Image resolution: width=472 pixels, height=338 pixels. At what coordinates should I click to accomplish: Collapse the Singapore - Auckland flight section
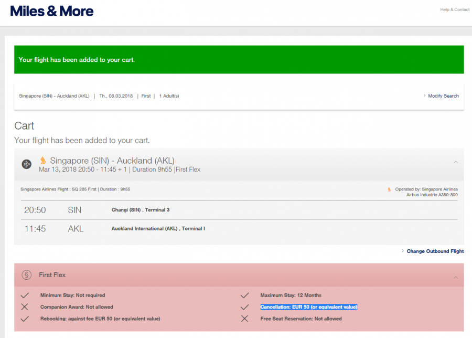pos(456,162)
